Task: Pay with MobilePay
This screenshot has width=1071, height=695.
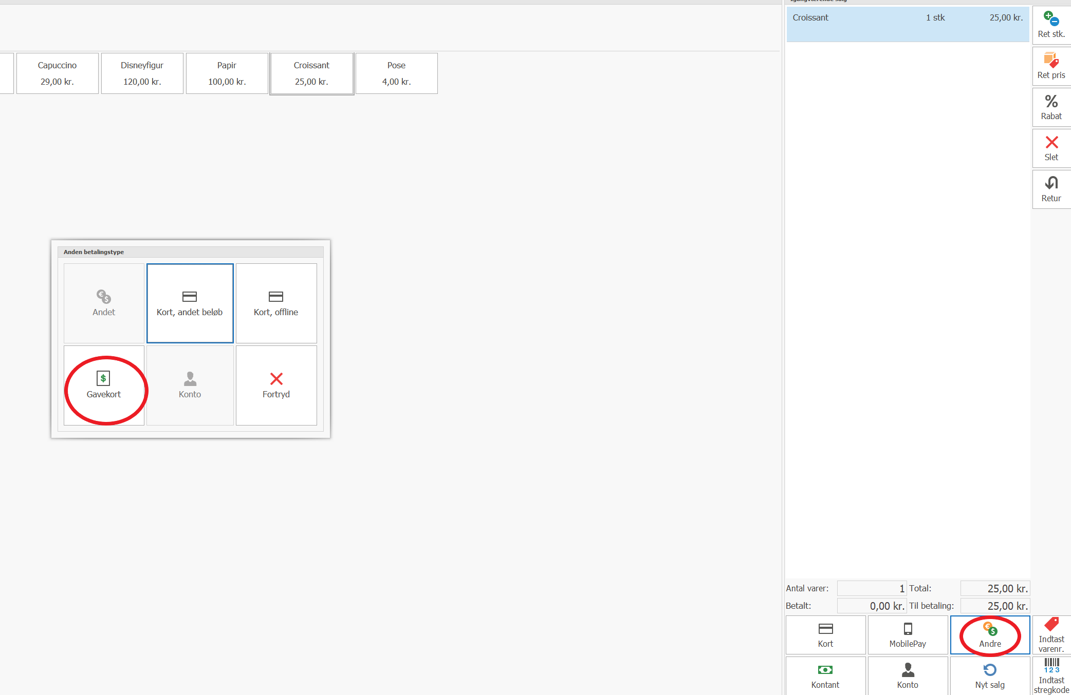Action: (908, 635)
